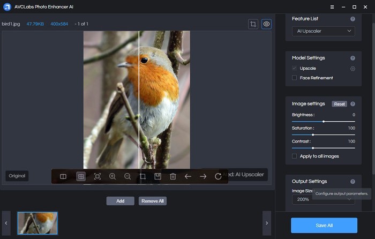Enable Face Refinement checkbox
The height and width of the screenshot is (239, 375).
click(x=295, y=78)
